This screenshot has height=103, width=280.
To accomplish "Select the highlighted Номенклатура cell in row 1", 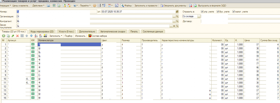I will click(69, 44).
